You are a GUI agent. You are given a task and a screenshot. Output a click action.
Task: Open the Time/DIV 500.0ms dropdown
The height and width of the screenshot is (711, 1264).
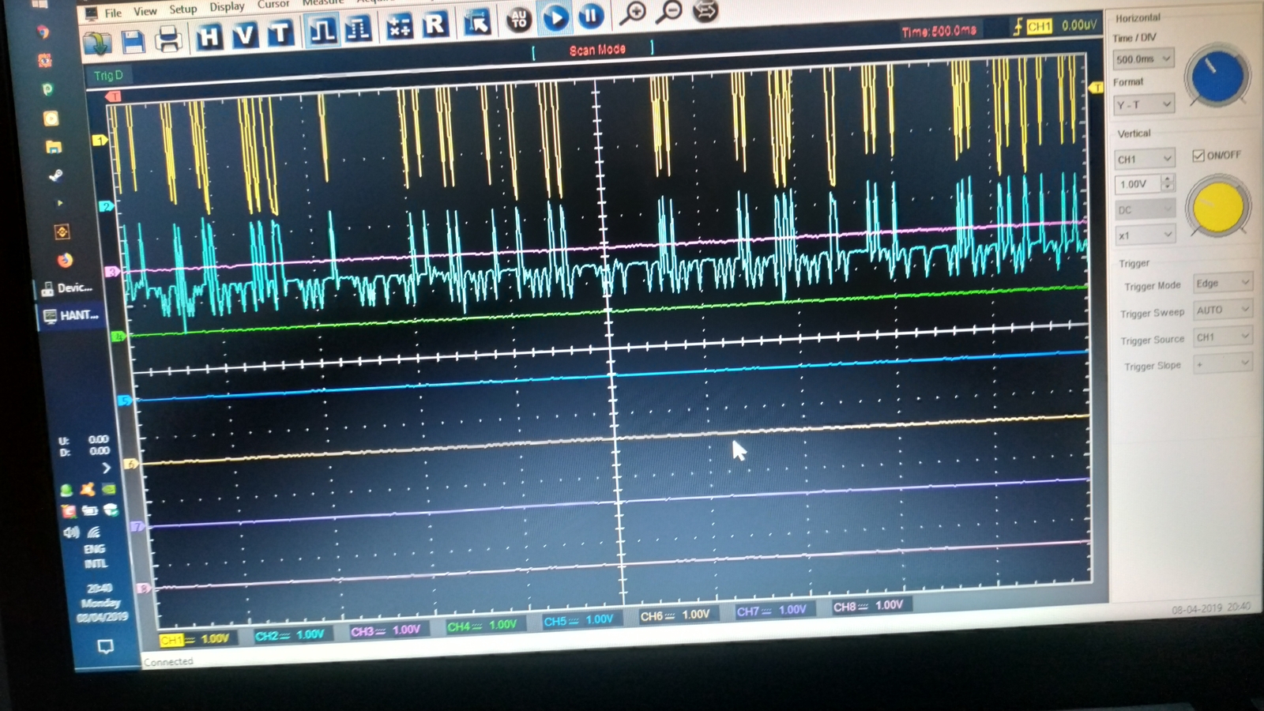[1144, 59]
